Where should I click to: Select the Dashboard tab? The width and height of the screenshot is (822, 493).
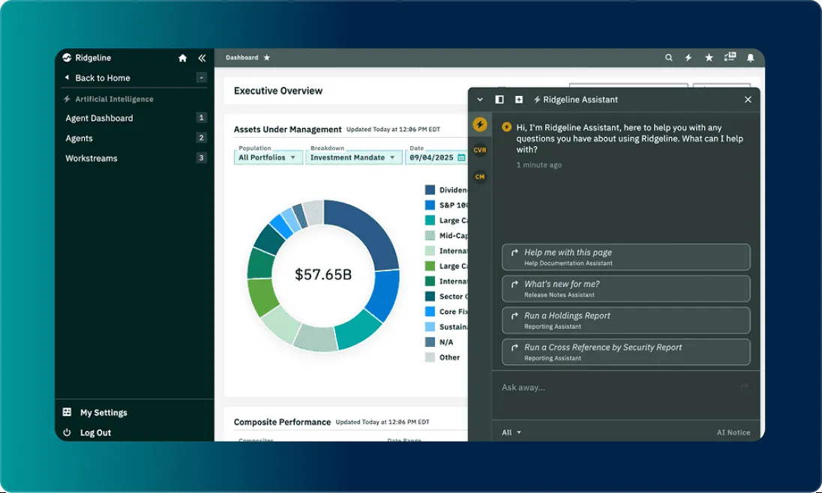pos(241,58)
